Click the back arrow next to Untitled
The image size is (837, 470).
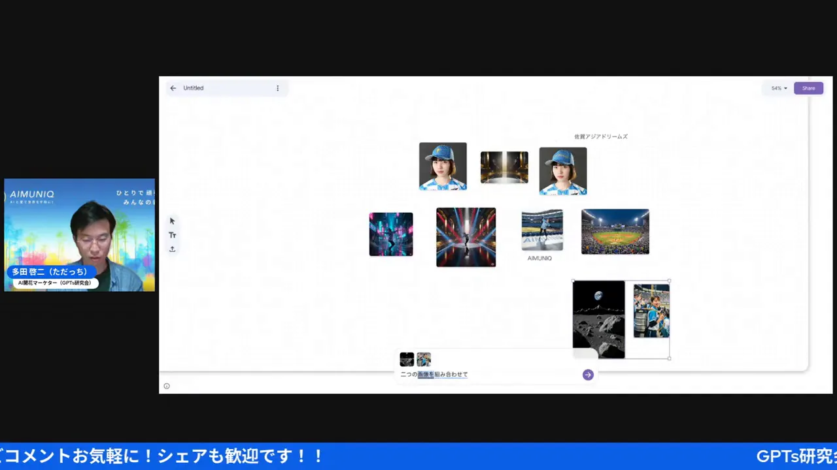click(173, 88)
